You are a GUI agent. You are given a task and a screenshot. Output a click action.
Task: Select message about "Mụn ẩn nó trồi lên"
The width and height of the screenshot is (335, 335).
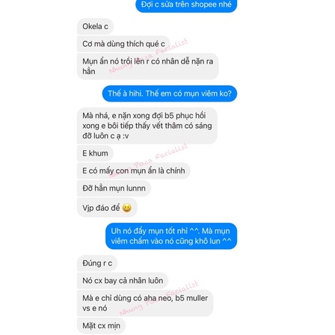pyautogui.click(x=148, y=66)
